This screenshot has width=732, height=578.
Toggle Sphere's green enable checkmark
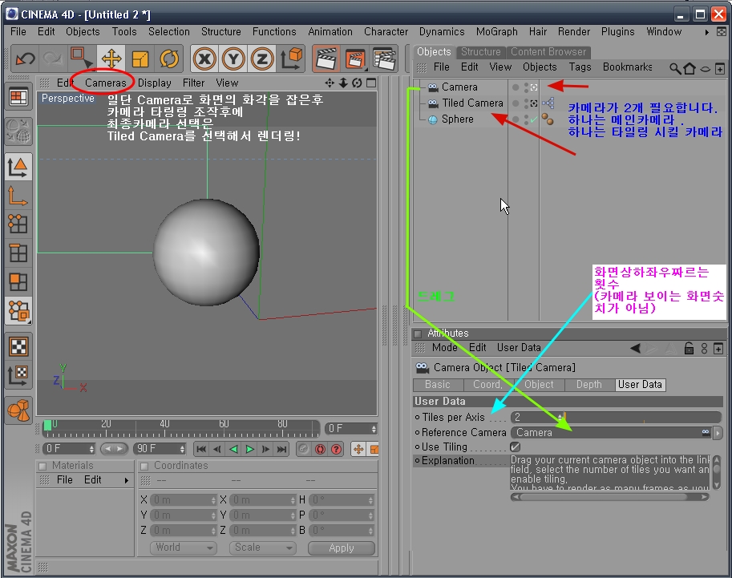[x=534, y=119]
